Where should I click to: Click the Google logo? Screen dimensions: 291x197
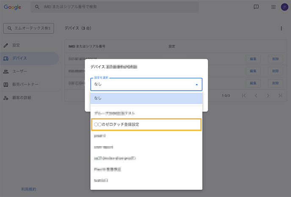point(12,7)
